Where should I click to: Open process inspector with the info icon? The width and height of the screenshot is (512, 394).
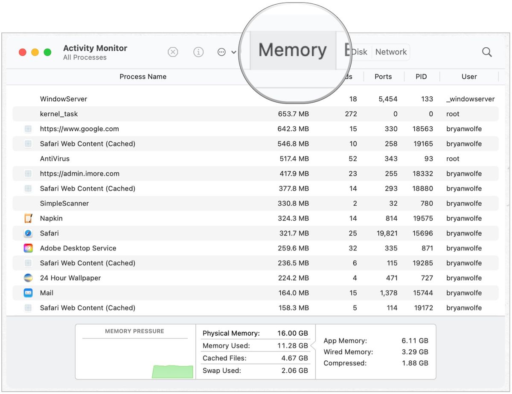coord(198,52)
